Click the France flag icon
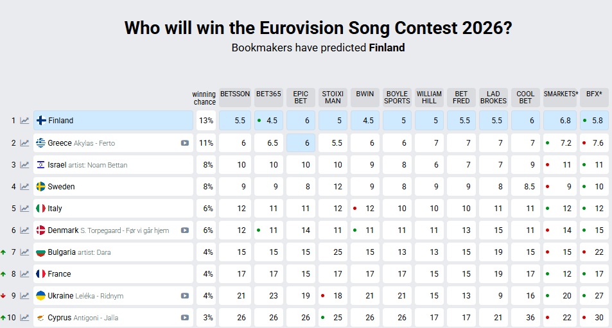Image resolution: width=612 pixels, height=328 pixels. tap(40, 274)
